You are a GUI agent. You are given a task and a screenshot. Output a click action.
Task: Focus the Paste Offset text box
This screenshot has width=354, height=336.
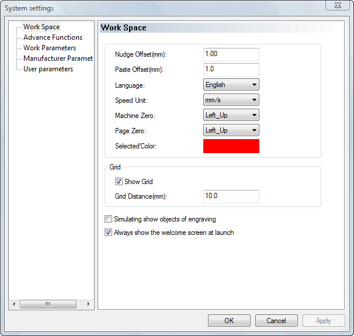231,70
